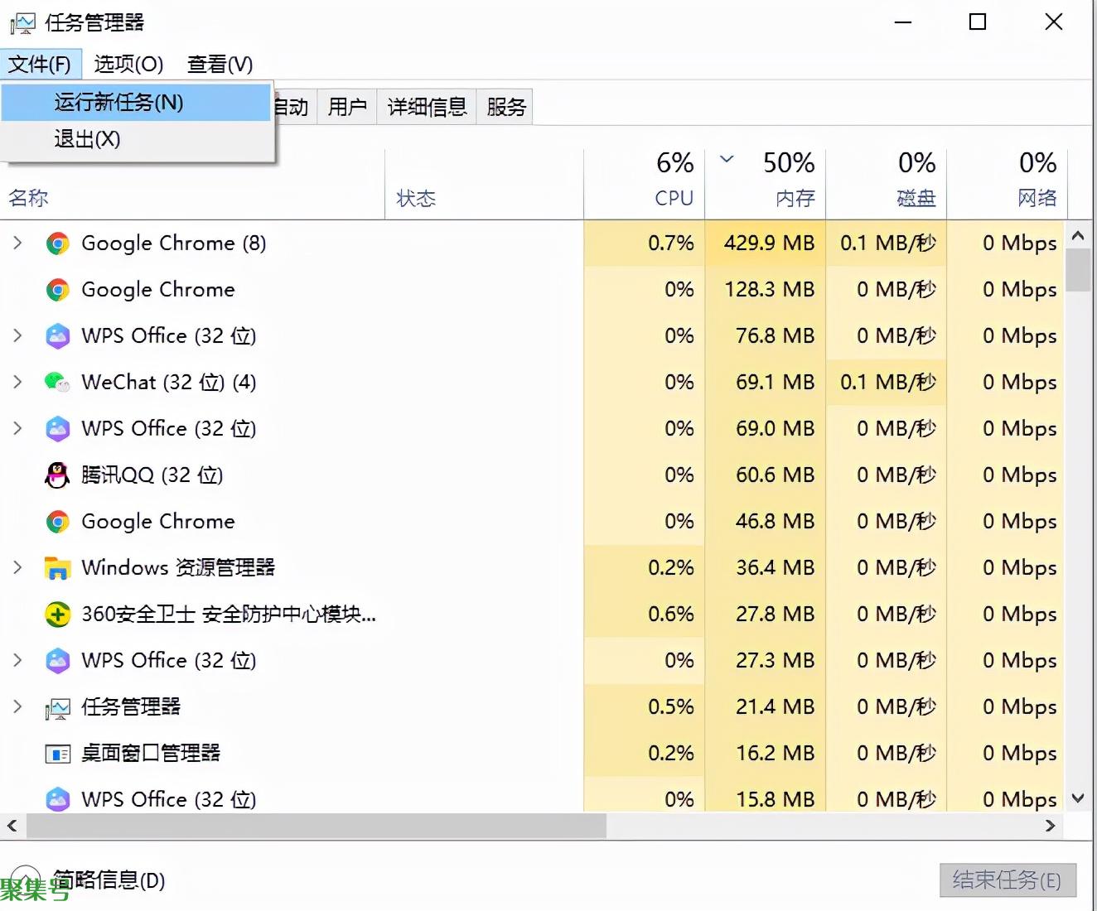Click the WeChat process icon
The width and height of the screenshot is (1097, 911).
[x=57, y=383]
